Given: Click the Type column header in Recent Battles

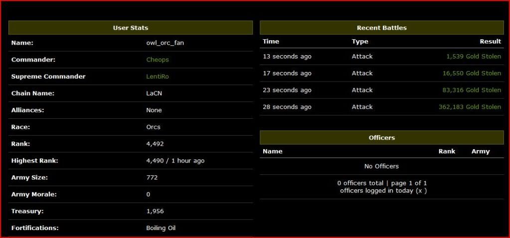Looking at the screenshot, I should pos(360,42).
